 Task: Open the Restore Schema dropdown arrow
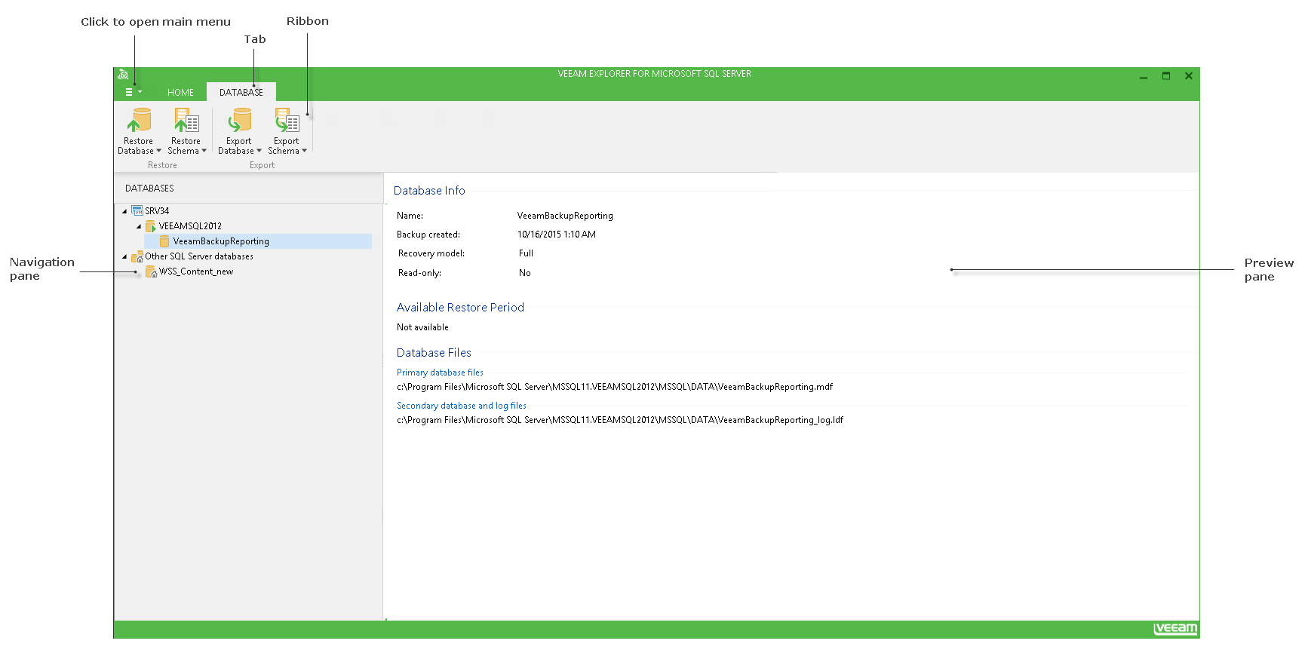point(204,151)
